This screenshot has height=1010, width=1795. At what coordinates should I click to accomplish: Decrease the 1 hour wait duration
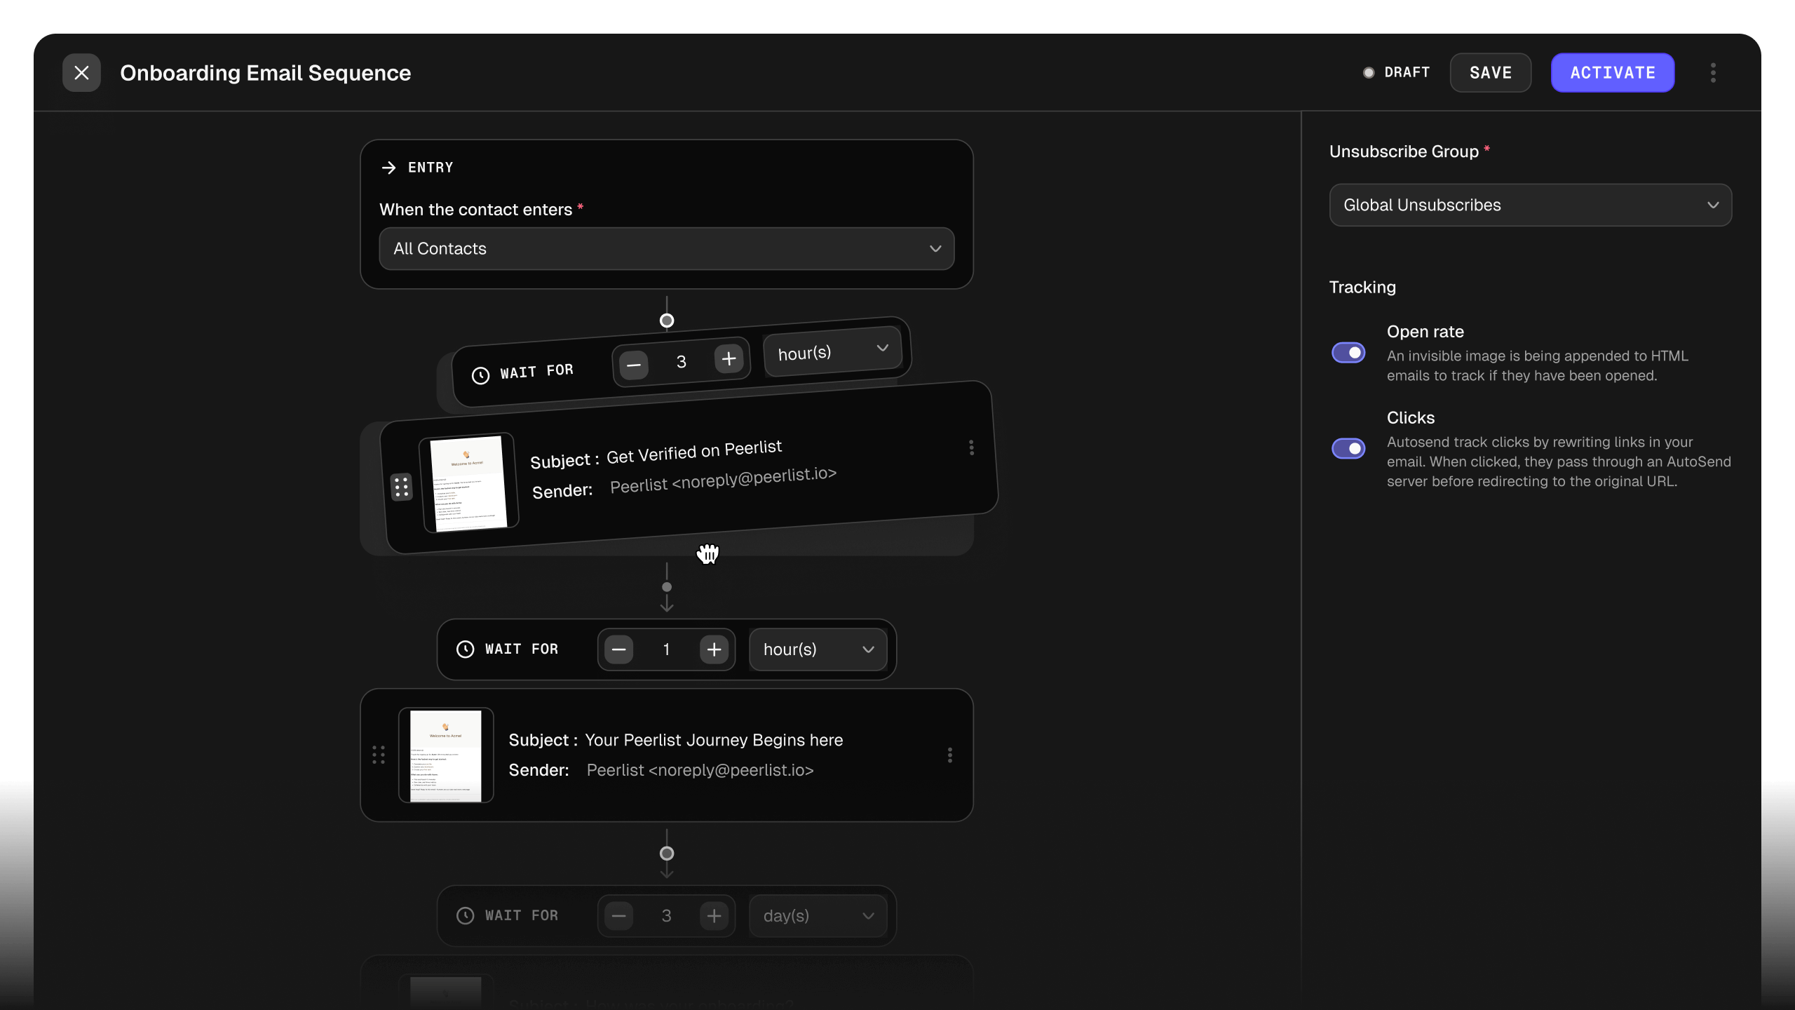pos(618,649)
